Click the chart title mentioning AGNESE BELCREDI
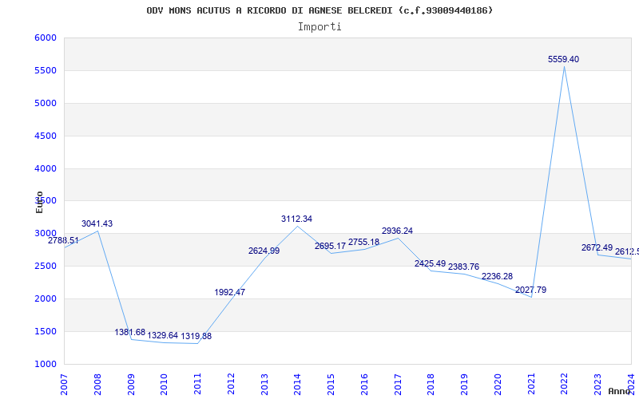Screen dimensions: 639x399 319,10
